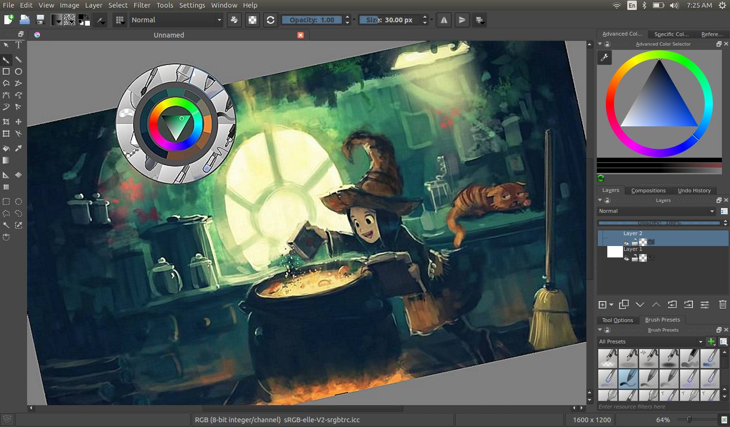Duplicate layer using the duplicate icon

coord(623,304)
